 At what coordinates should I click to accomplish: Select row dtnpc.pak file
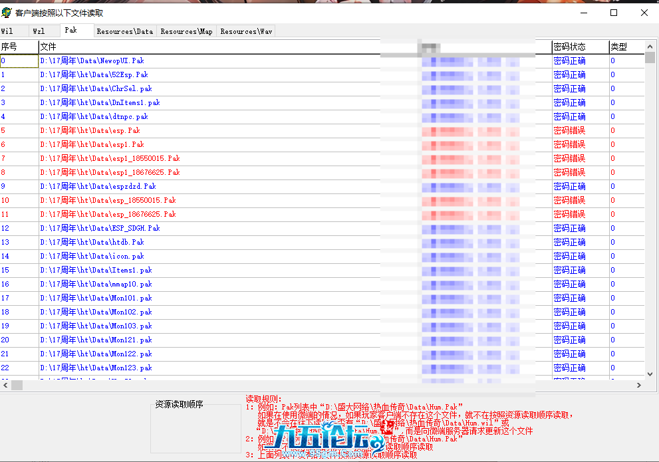[322, 116]
